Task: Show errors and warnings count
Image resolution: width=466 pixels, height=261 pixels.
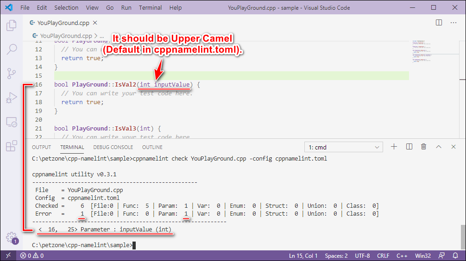Action: [x=32, y=255]
